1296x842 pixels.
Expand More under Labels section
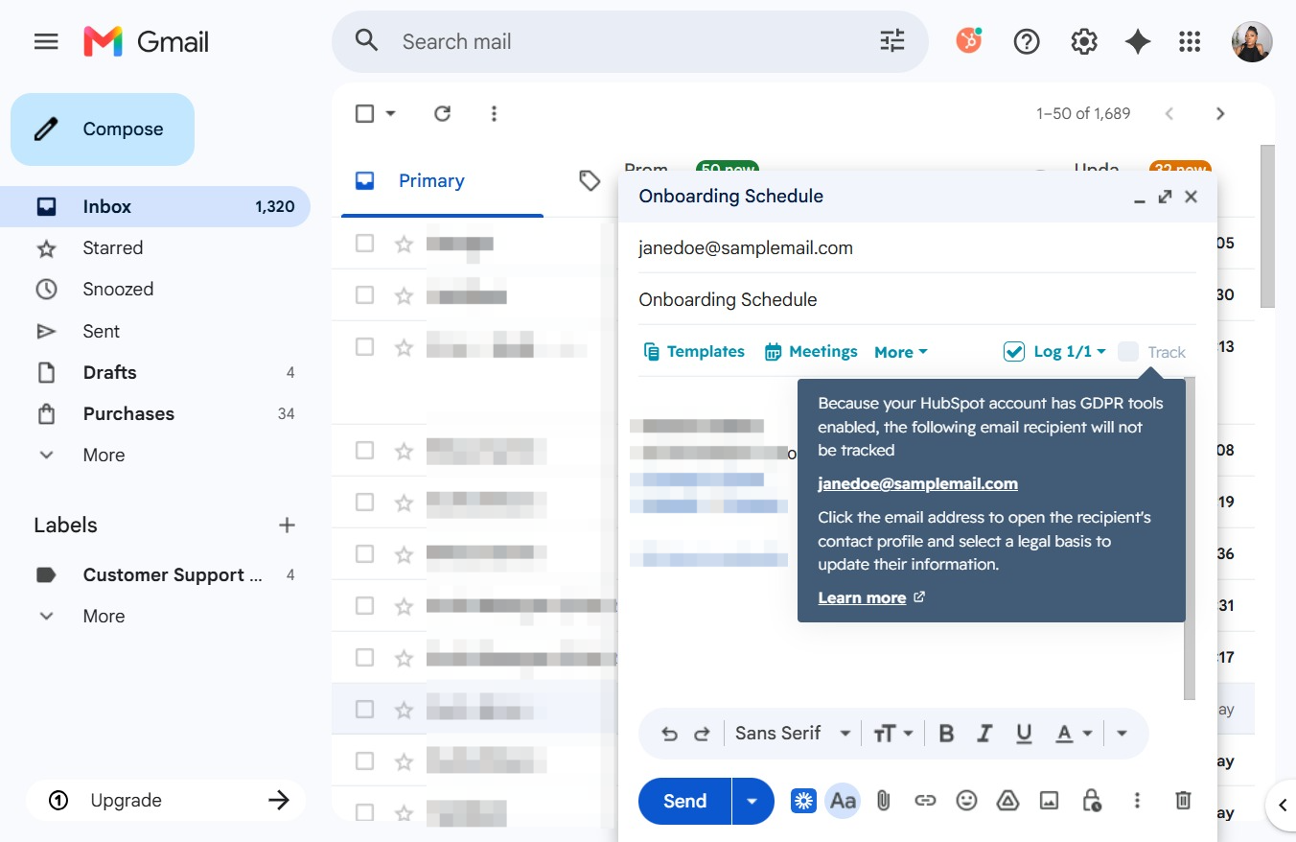[104, 617]
